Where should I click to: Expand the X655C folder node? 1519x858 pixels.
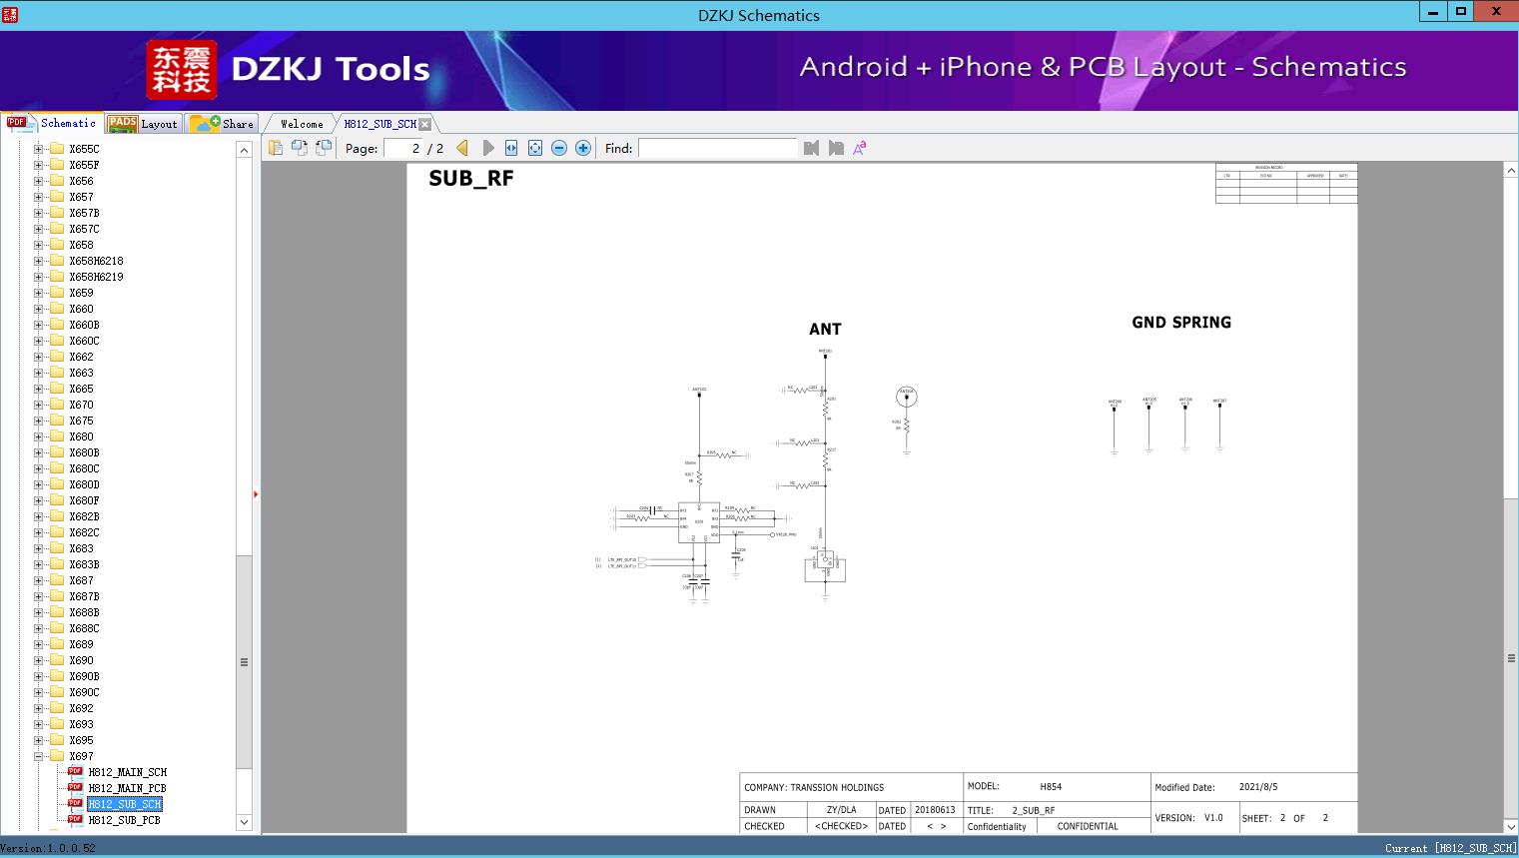(x=38, y=149)
